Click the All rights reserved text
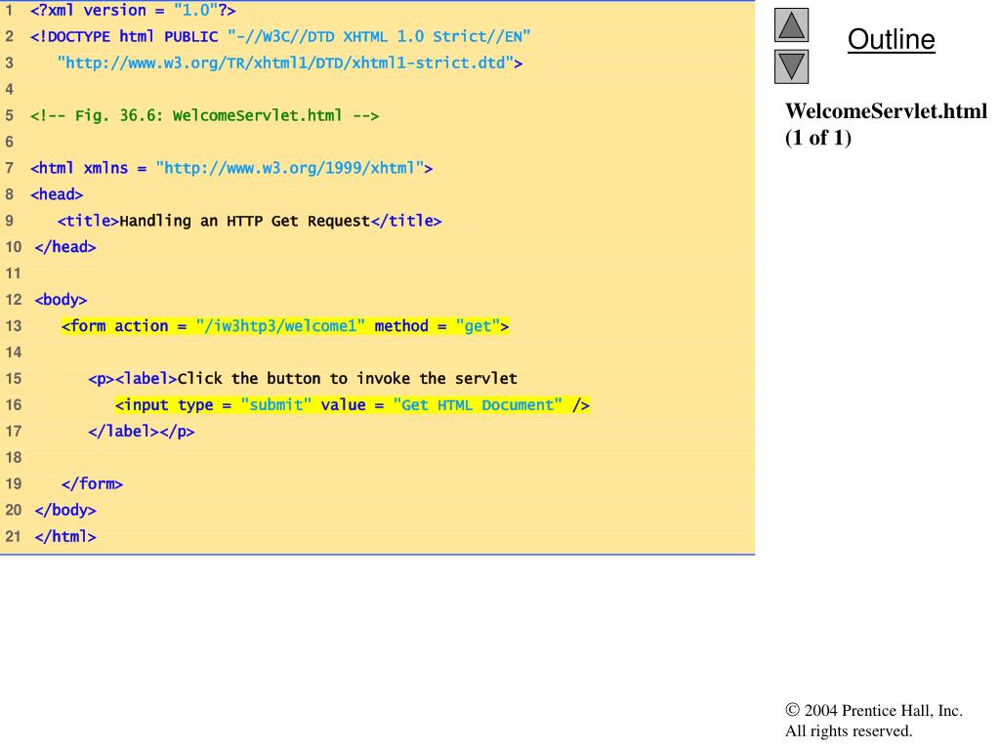This screenshot has height=750, width=1000. 849,730
